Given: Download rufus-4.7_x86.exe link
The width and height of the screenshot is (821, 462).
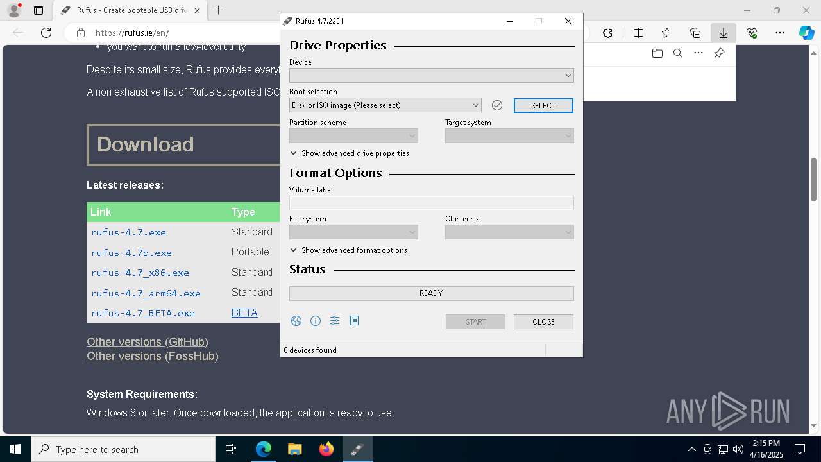Looking at the screenshot, I should coord(140,273).
